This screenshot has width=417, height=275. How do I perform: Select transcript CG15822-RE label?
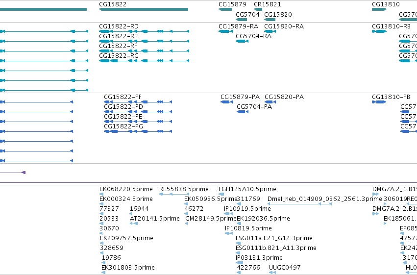pos(119,36)
